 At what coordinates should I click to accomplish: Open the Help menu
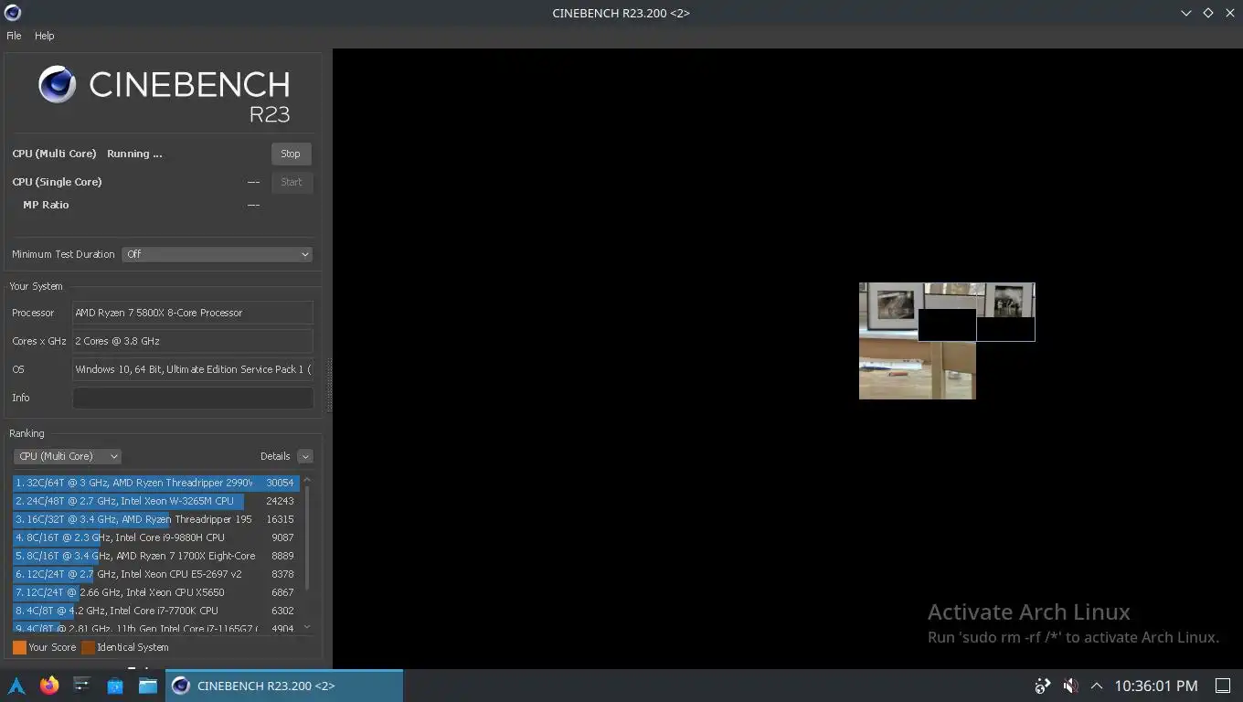pyautogui.click(x=44, y=36)
